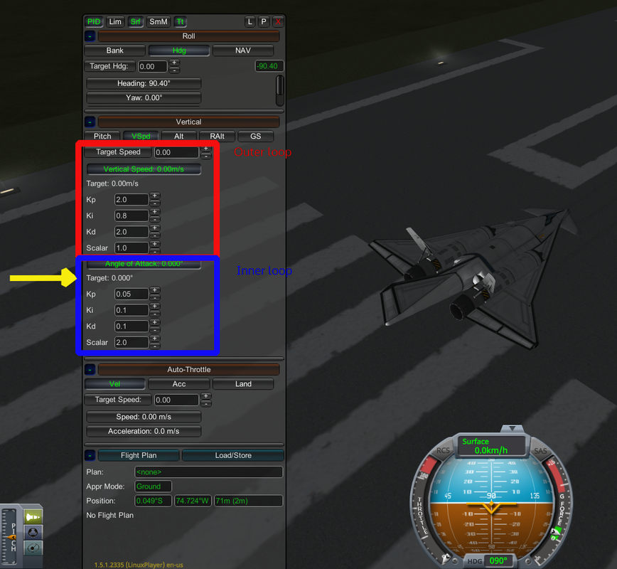
Task: Focus the Ki 0.8 input field
Action: [132, 216]
